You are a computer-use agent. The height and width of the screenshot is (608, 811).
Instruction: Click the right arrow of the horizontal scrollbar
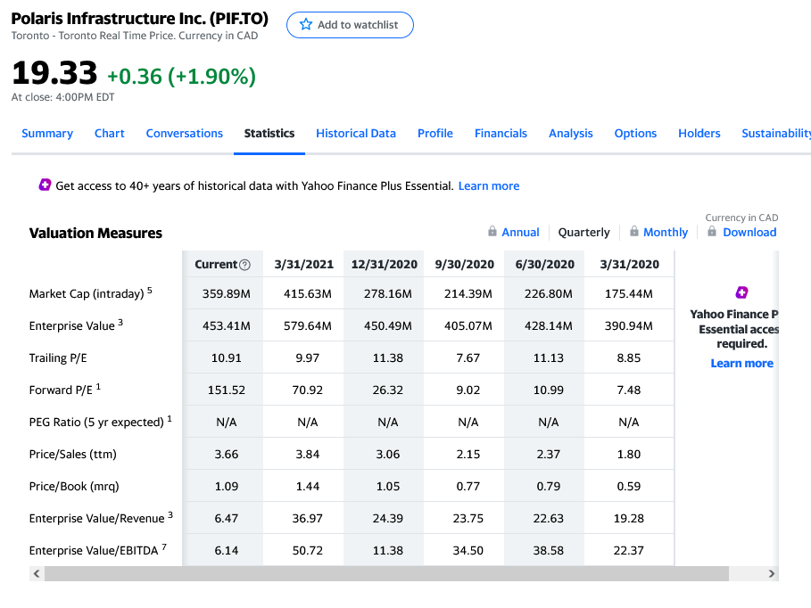pos(772,573)
